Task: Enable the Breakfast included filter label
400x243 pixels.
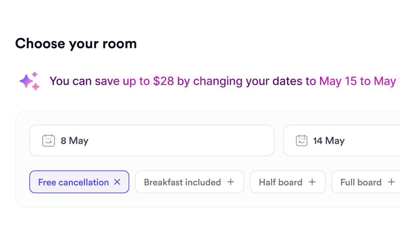Action: pos(182,182)
